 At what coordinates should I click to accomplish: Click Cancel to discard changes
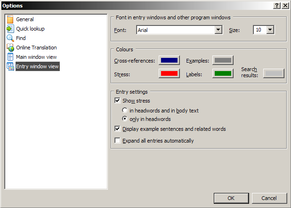click(x=269, y=198)
